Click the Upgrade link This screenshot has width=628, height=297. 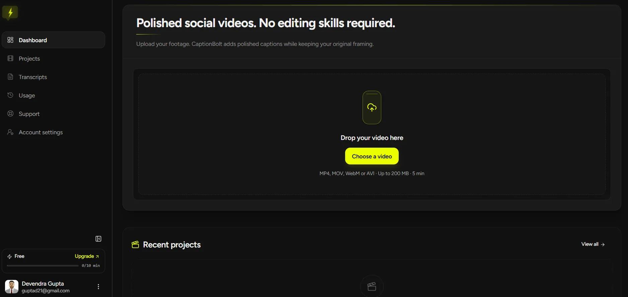coord(87,256)
